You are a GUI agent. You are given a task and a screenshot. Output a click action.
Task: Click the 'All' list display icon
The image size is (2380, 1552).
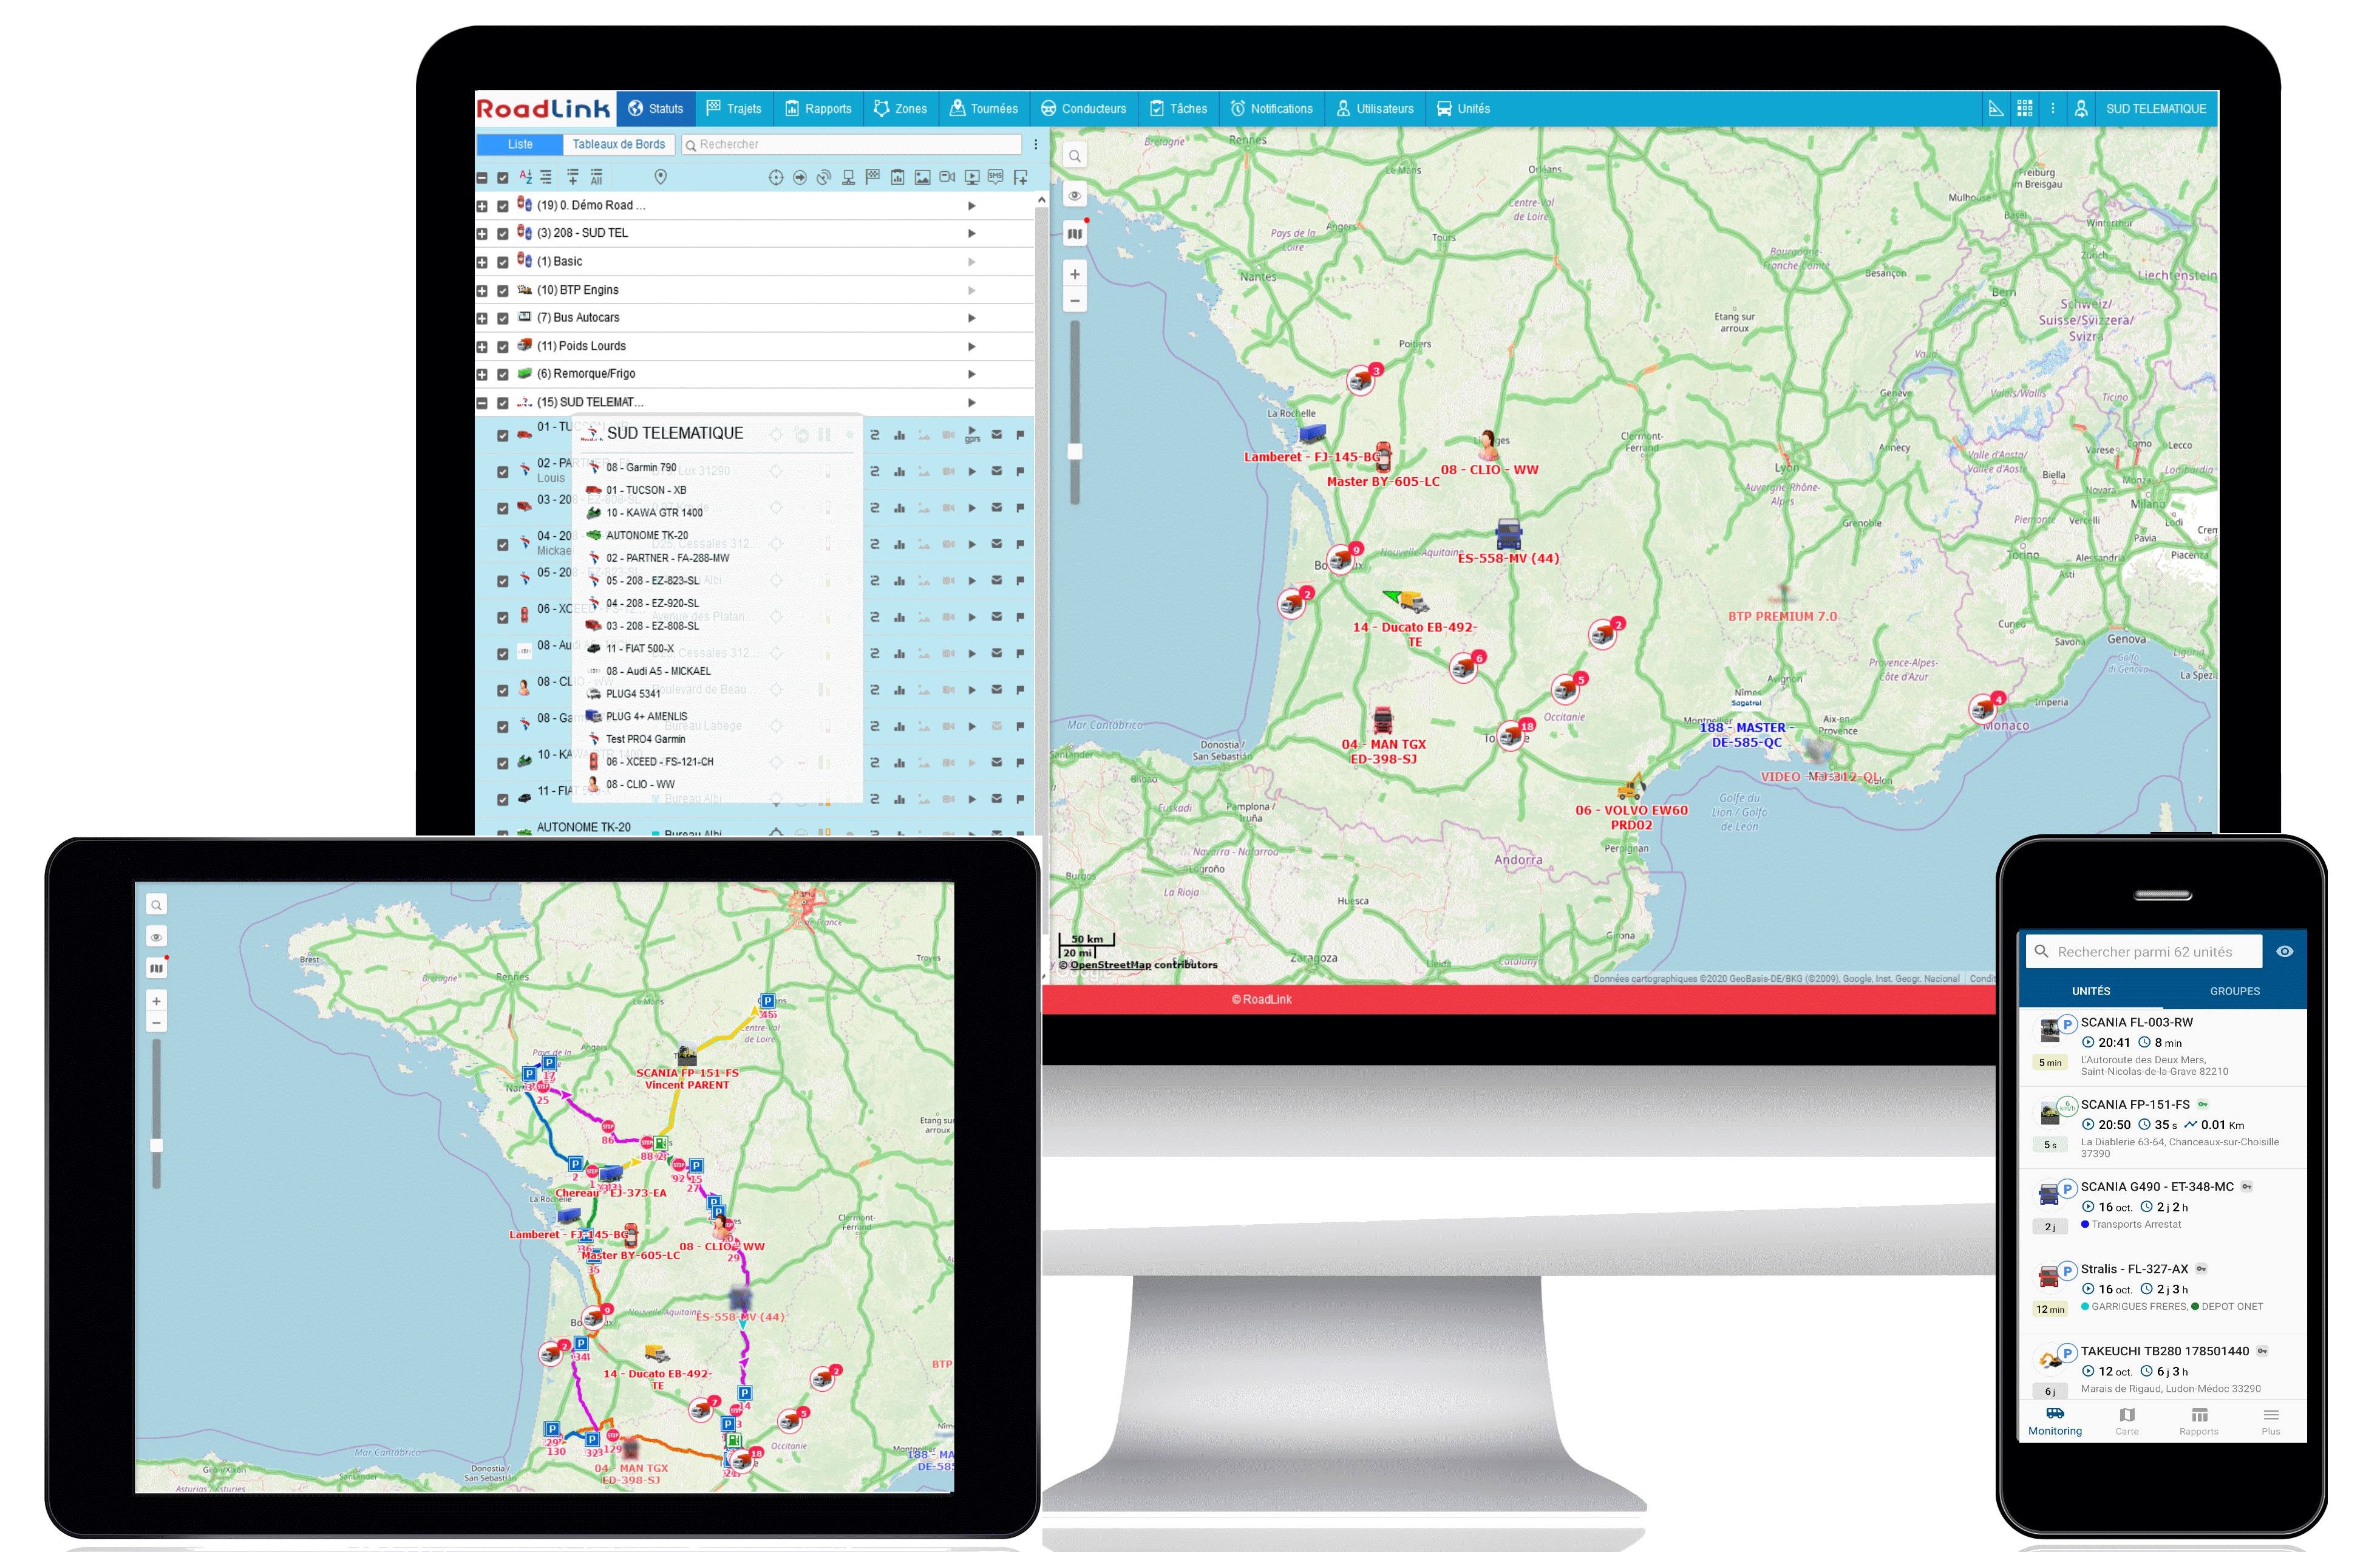pos(596,177)
